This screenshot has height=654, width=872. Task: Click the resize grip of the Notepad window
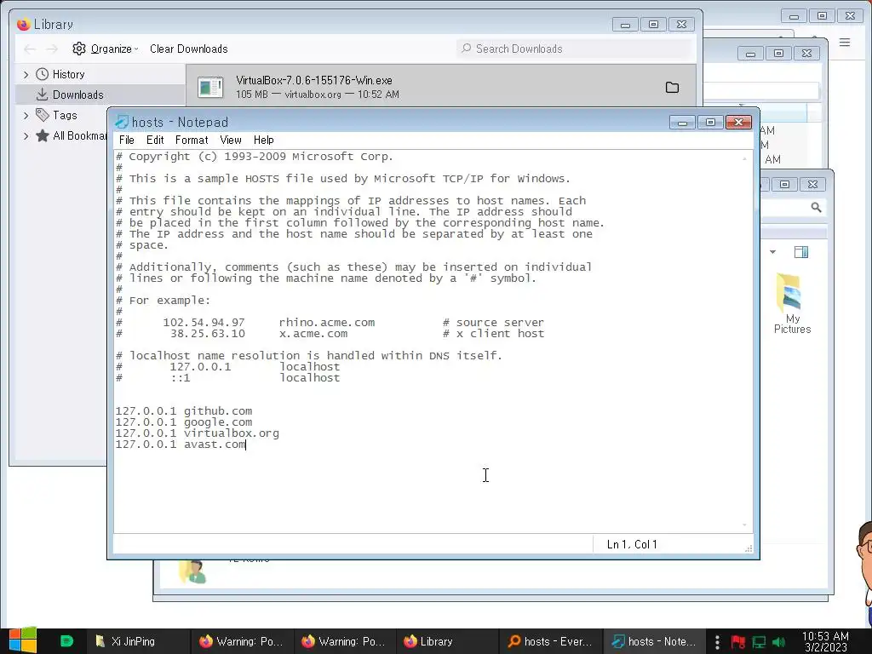pyautogui.click(x=749, y=548)
